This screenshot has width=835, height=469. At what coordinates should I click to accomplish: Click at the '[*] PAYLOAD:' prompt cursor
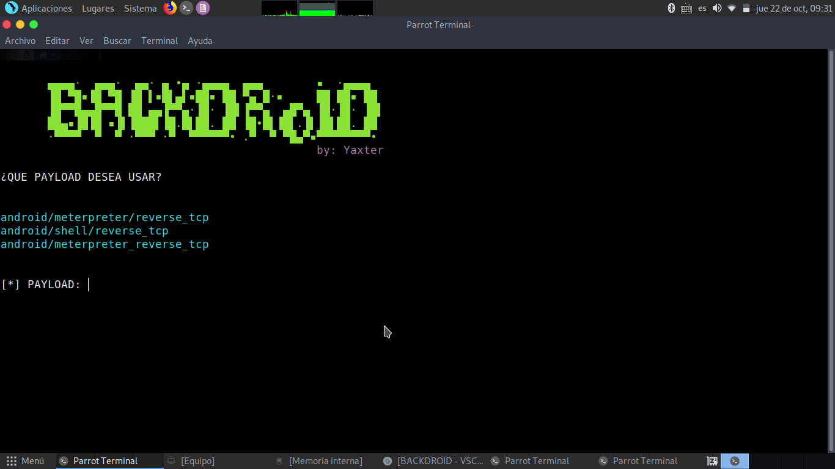click(x=89, y=285)
